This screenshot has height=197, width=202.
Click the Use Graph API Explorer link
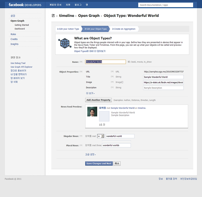tap(22, 67)
